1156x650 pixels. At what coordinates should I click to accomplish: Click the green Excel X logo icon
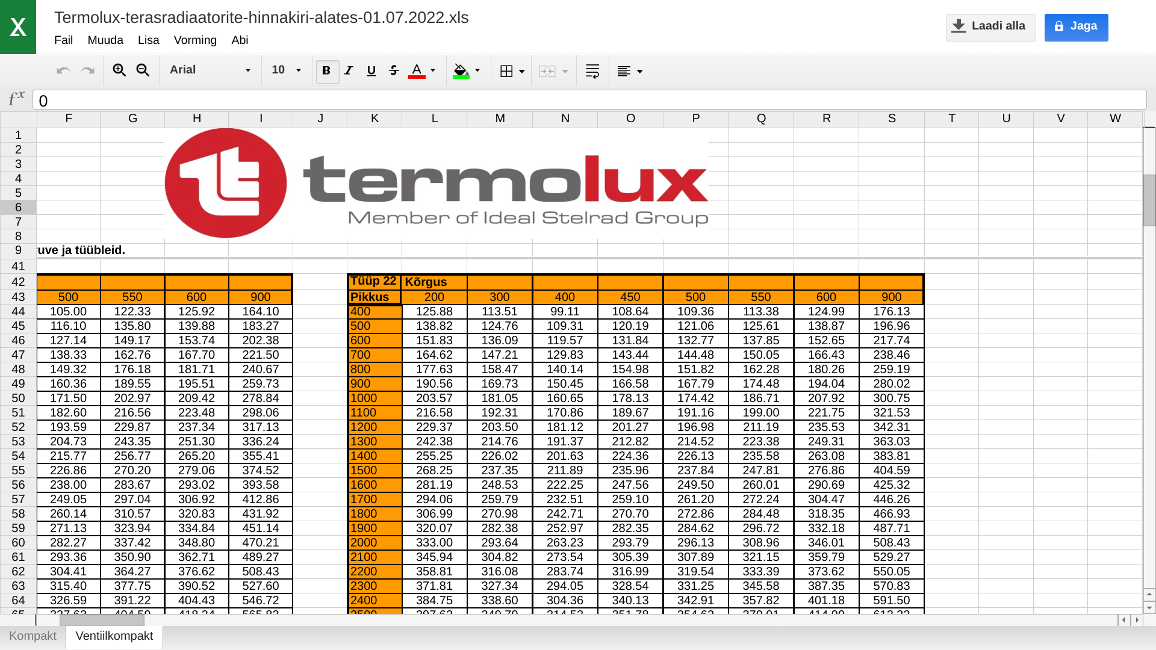[x=18, y=27]
